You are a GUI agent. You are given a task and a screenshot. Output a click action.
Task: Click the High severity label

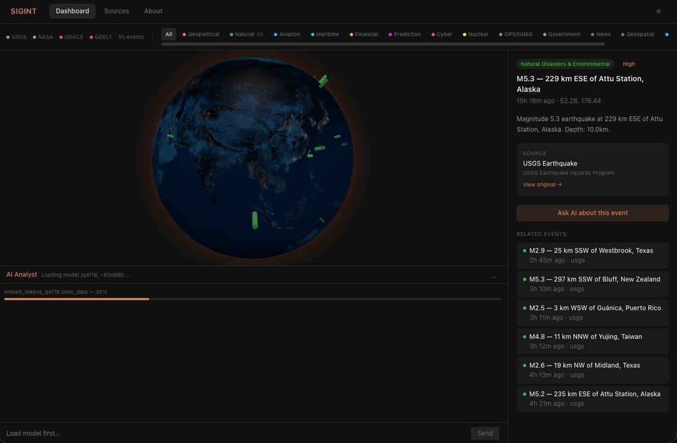pos(628,64)
